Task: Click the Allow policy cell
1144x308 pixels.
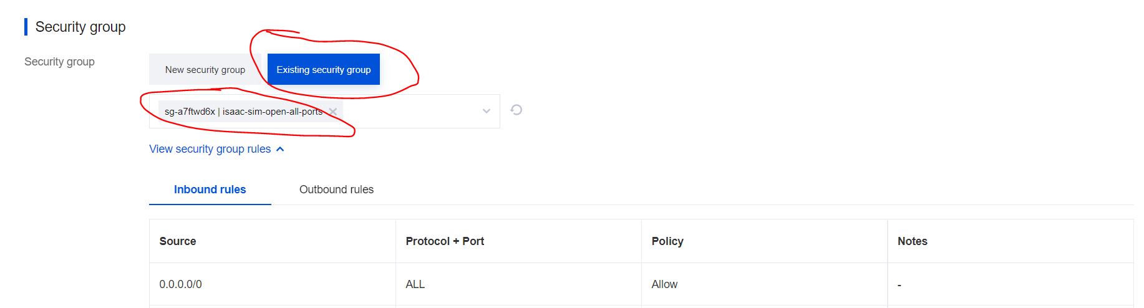Action: (x=664, y=284)
